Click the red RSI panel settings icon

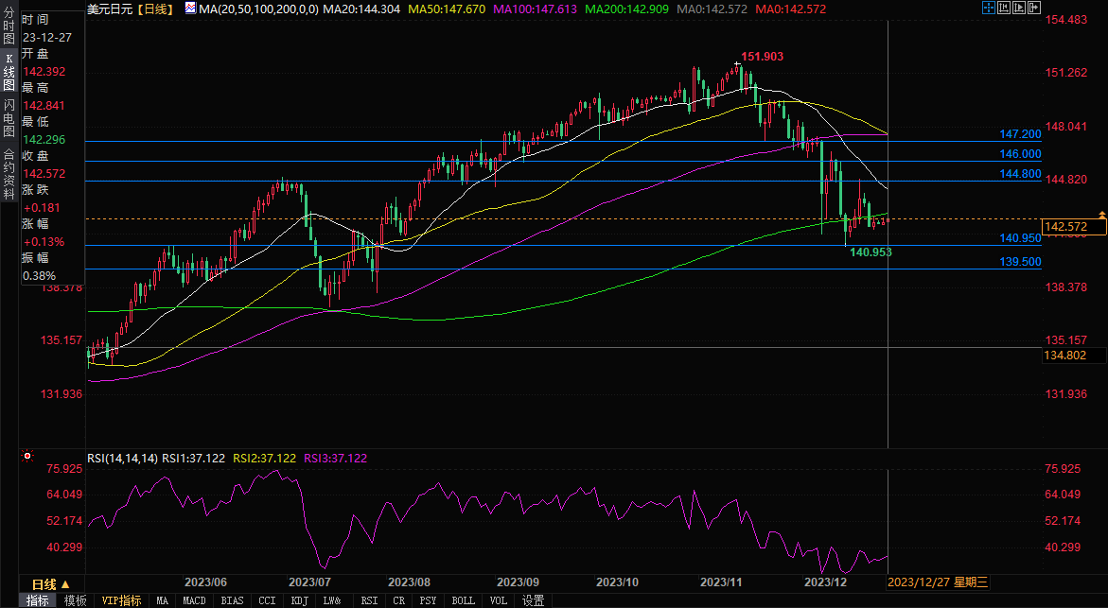[x=26, y=456]
